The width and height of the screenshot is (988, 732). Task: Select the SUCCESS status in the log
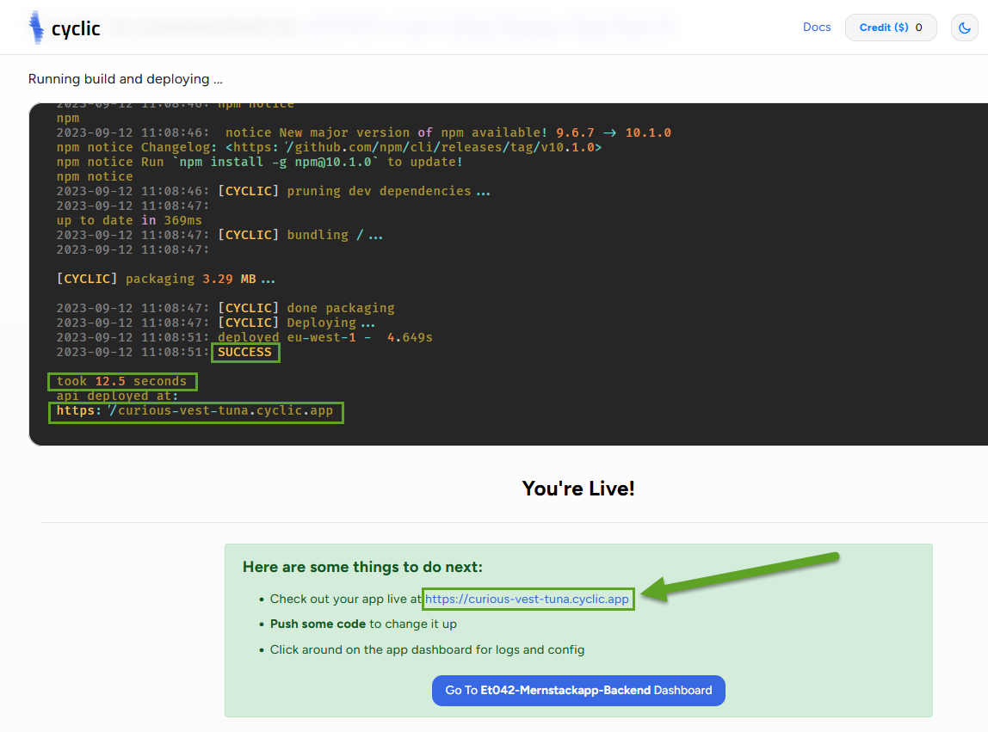244,352
